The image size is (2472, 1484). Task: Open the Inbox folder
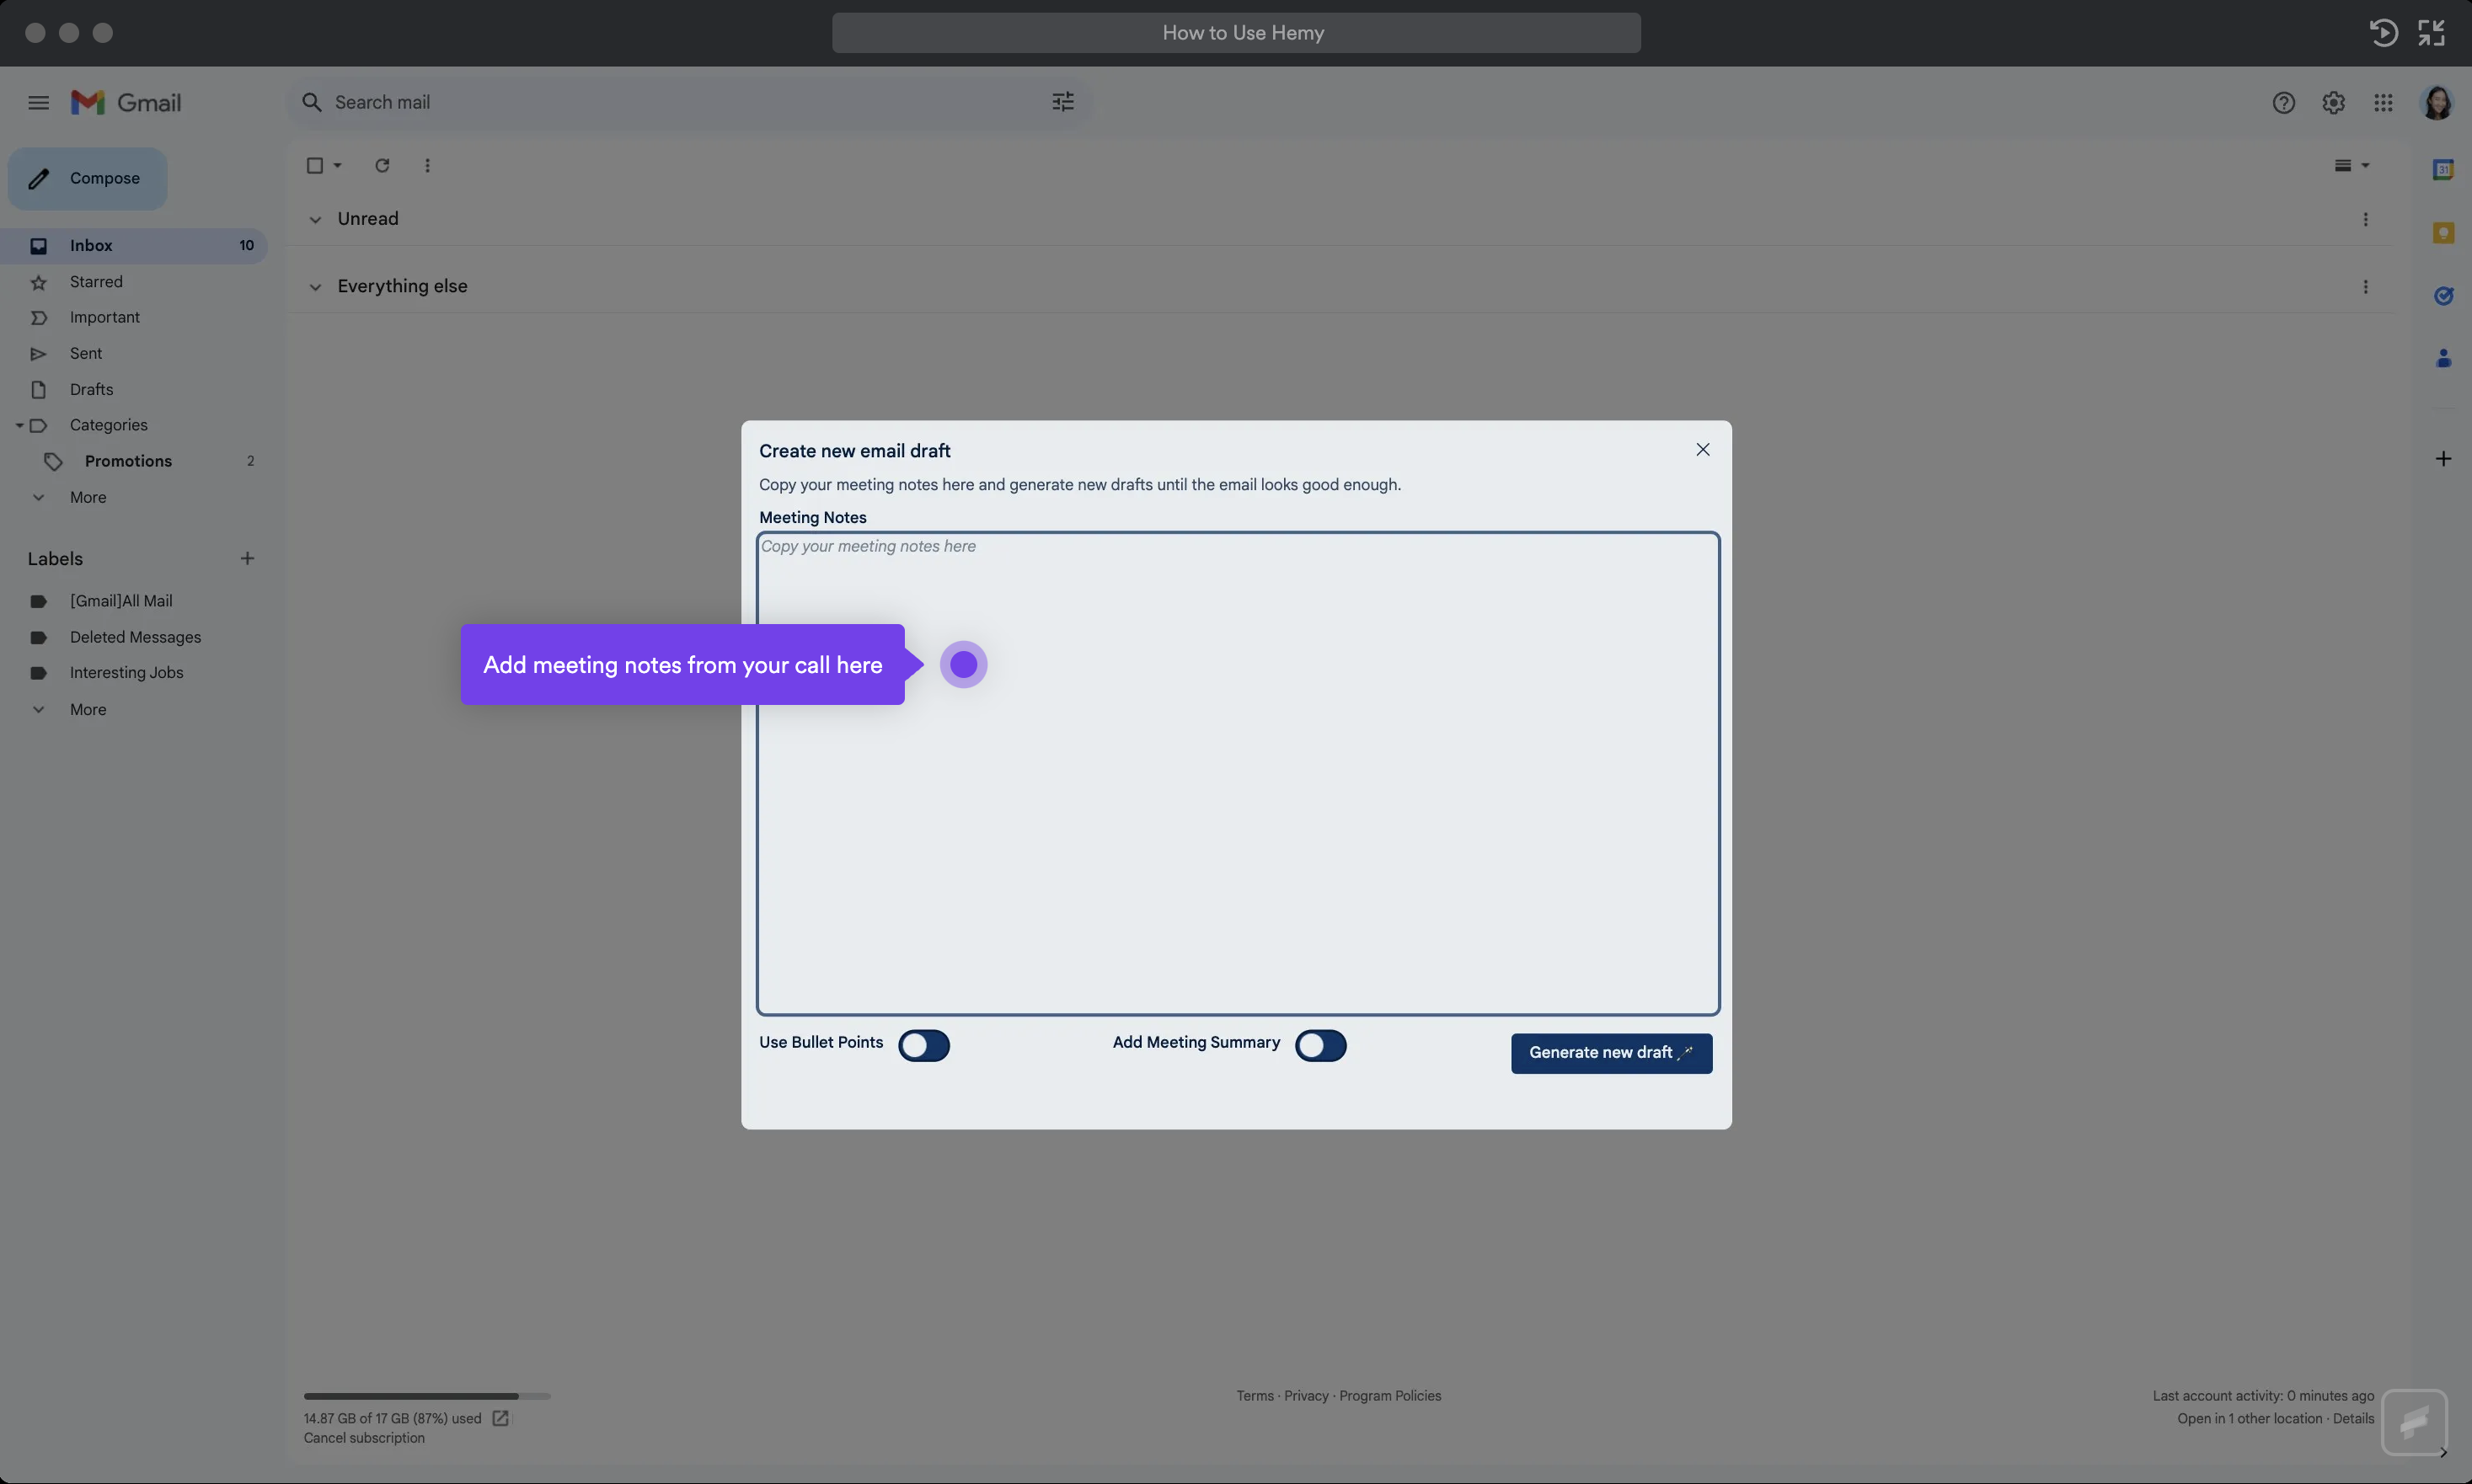[134, 246]
